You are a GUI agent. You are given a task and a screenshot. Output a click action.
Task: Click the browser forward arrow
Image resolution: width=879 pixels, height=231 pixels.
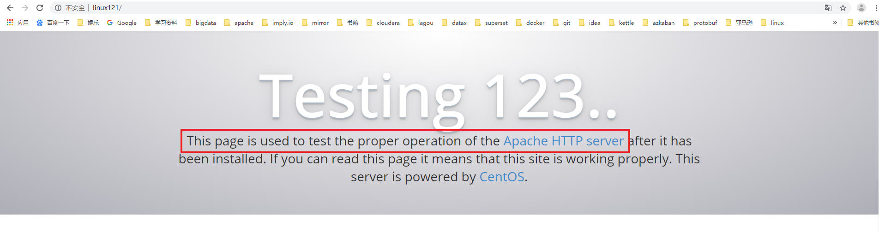(25, 8)
